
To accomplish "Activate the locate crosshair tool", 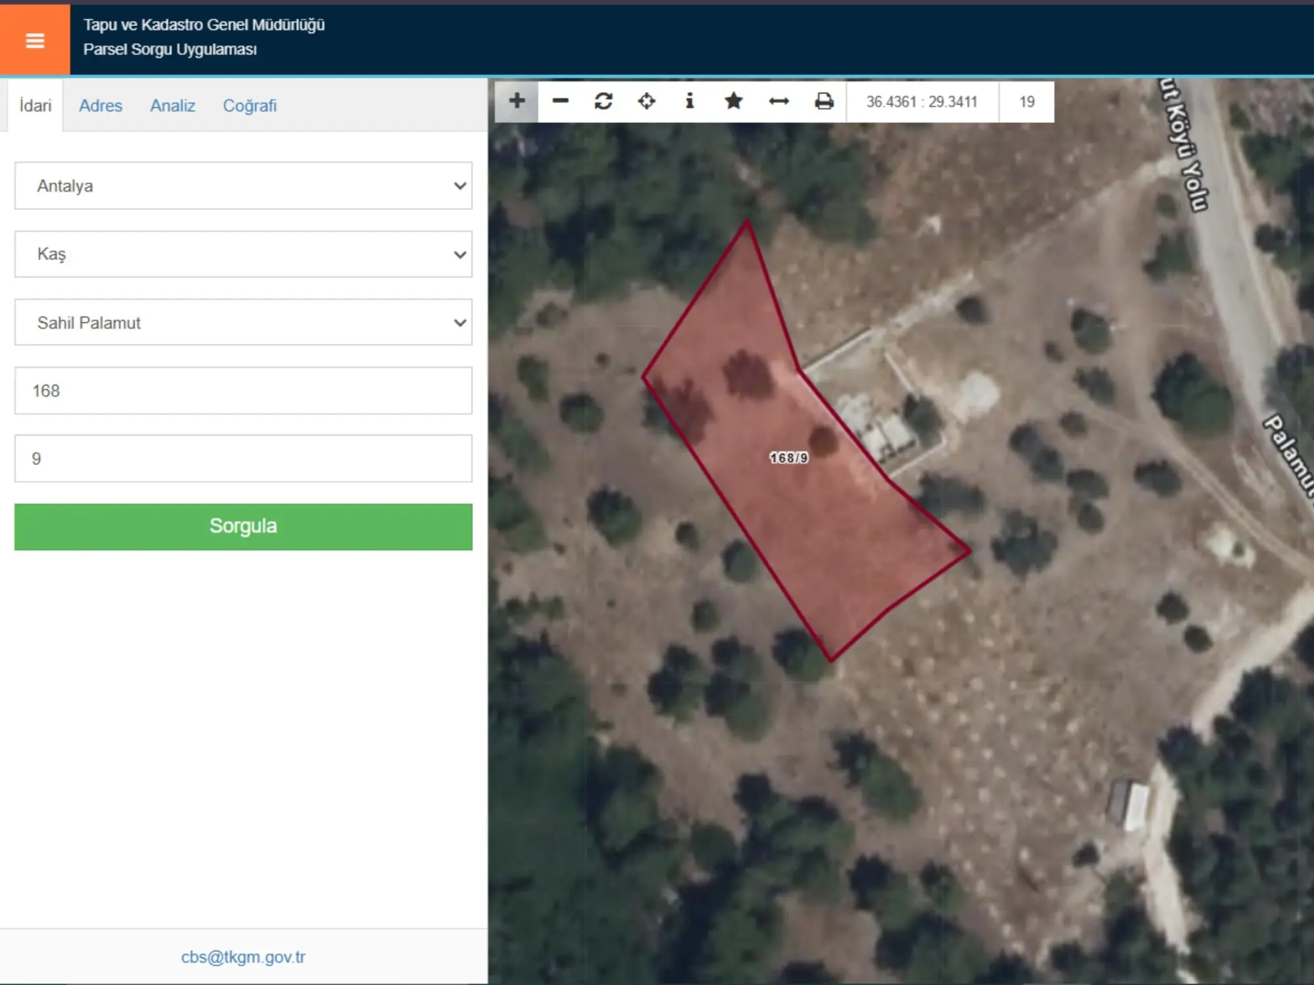I will [x=647, y=101].
